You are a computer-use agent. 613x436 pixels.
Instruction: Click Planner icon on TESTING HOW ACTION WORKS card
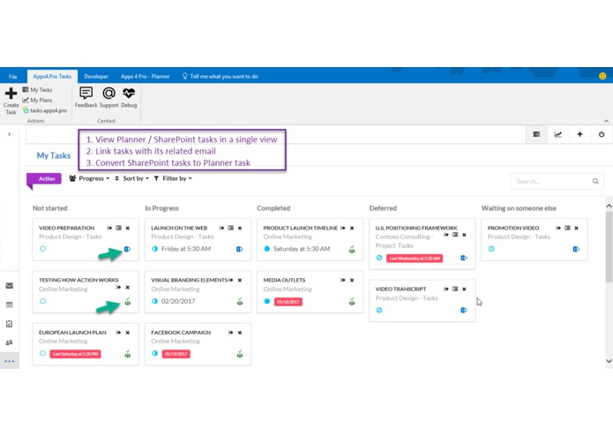[127, 302]
